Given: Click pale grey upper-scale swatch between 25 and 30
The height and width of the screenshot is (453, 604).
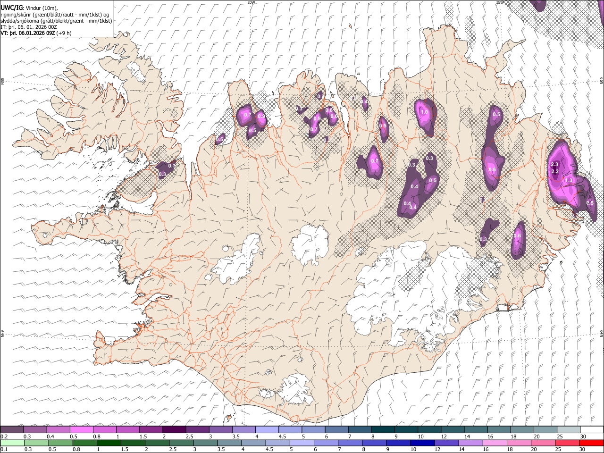Looking at the screenshot, I should [x=568, y=430].
